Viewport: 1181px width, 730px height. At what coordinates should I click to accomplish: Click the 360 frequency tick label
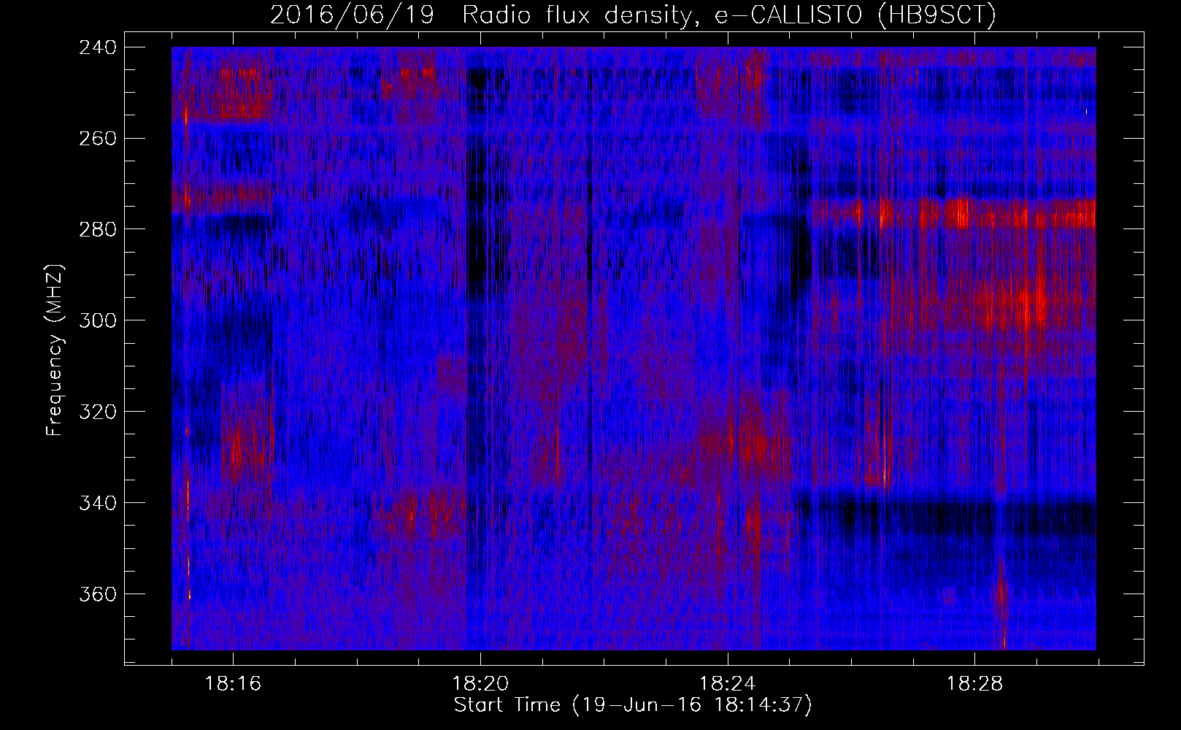point(97,595)
